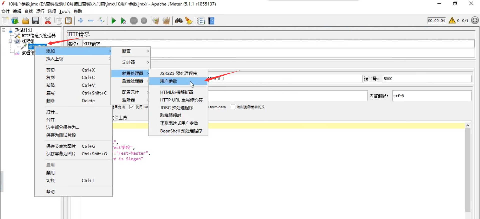480x219 pixels.
Task: Save the test plan with floppy icon
Action: [x=36, y=21]
